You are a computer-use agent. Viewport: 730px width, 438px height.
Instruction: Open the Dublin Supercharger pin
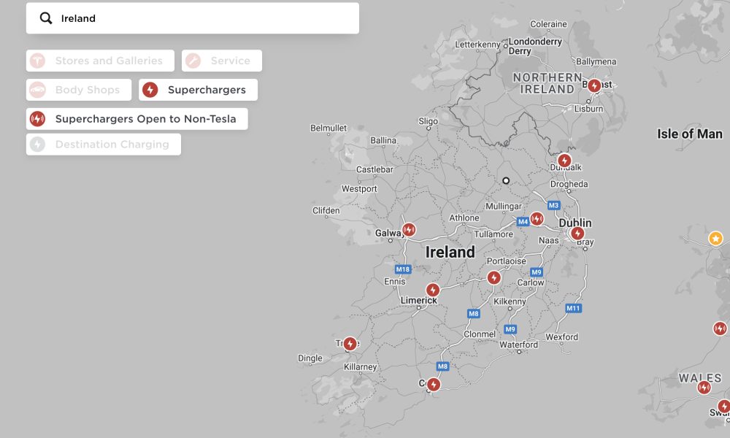(x=577, y=233)
